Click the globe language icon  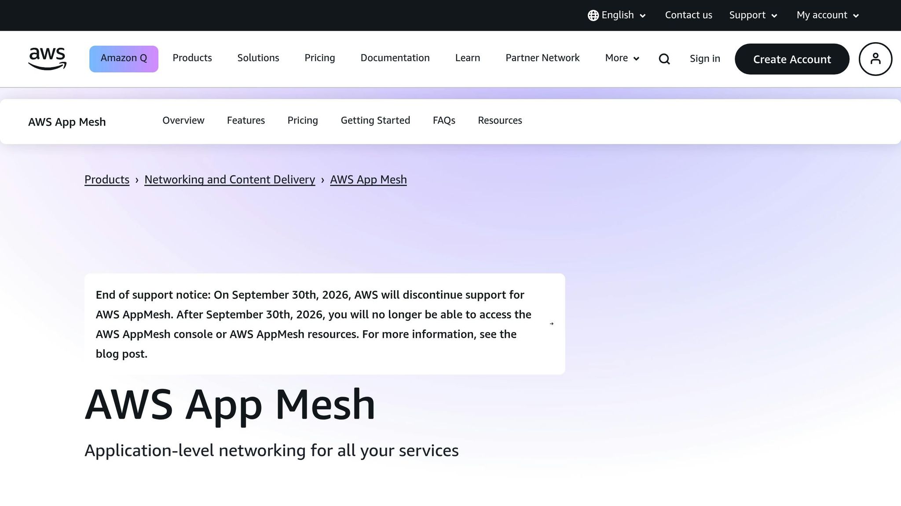click(593, 15)
